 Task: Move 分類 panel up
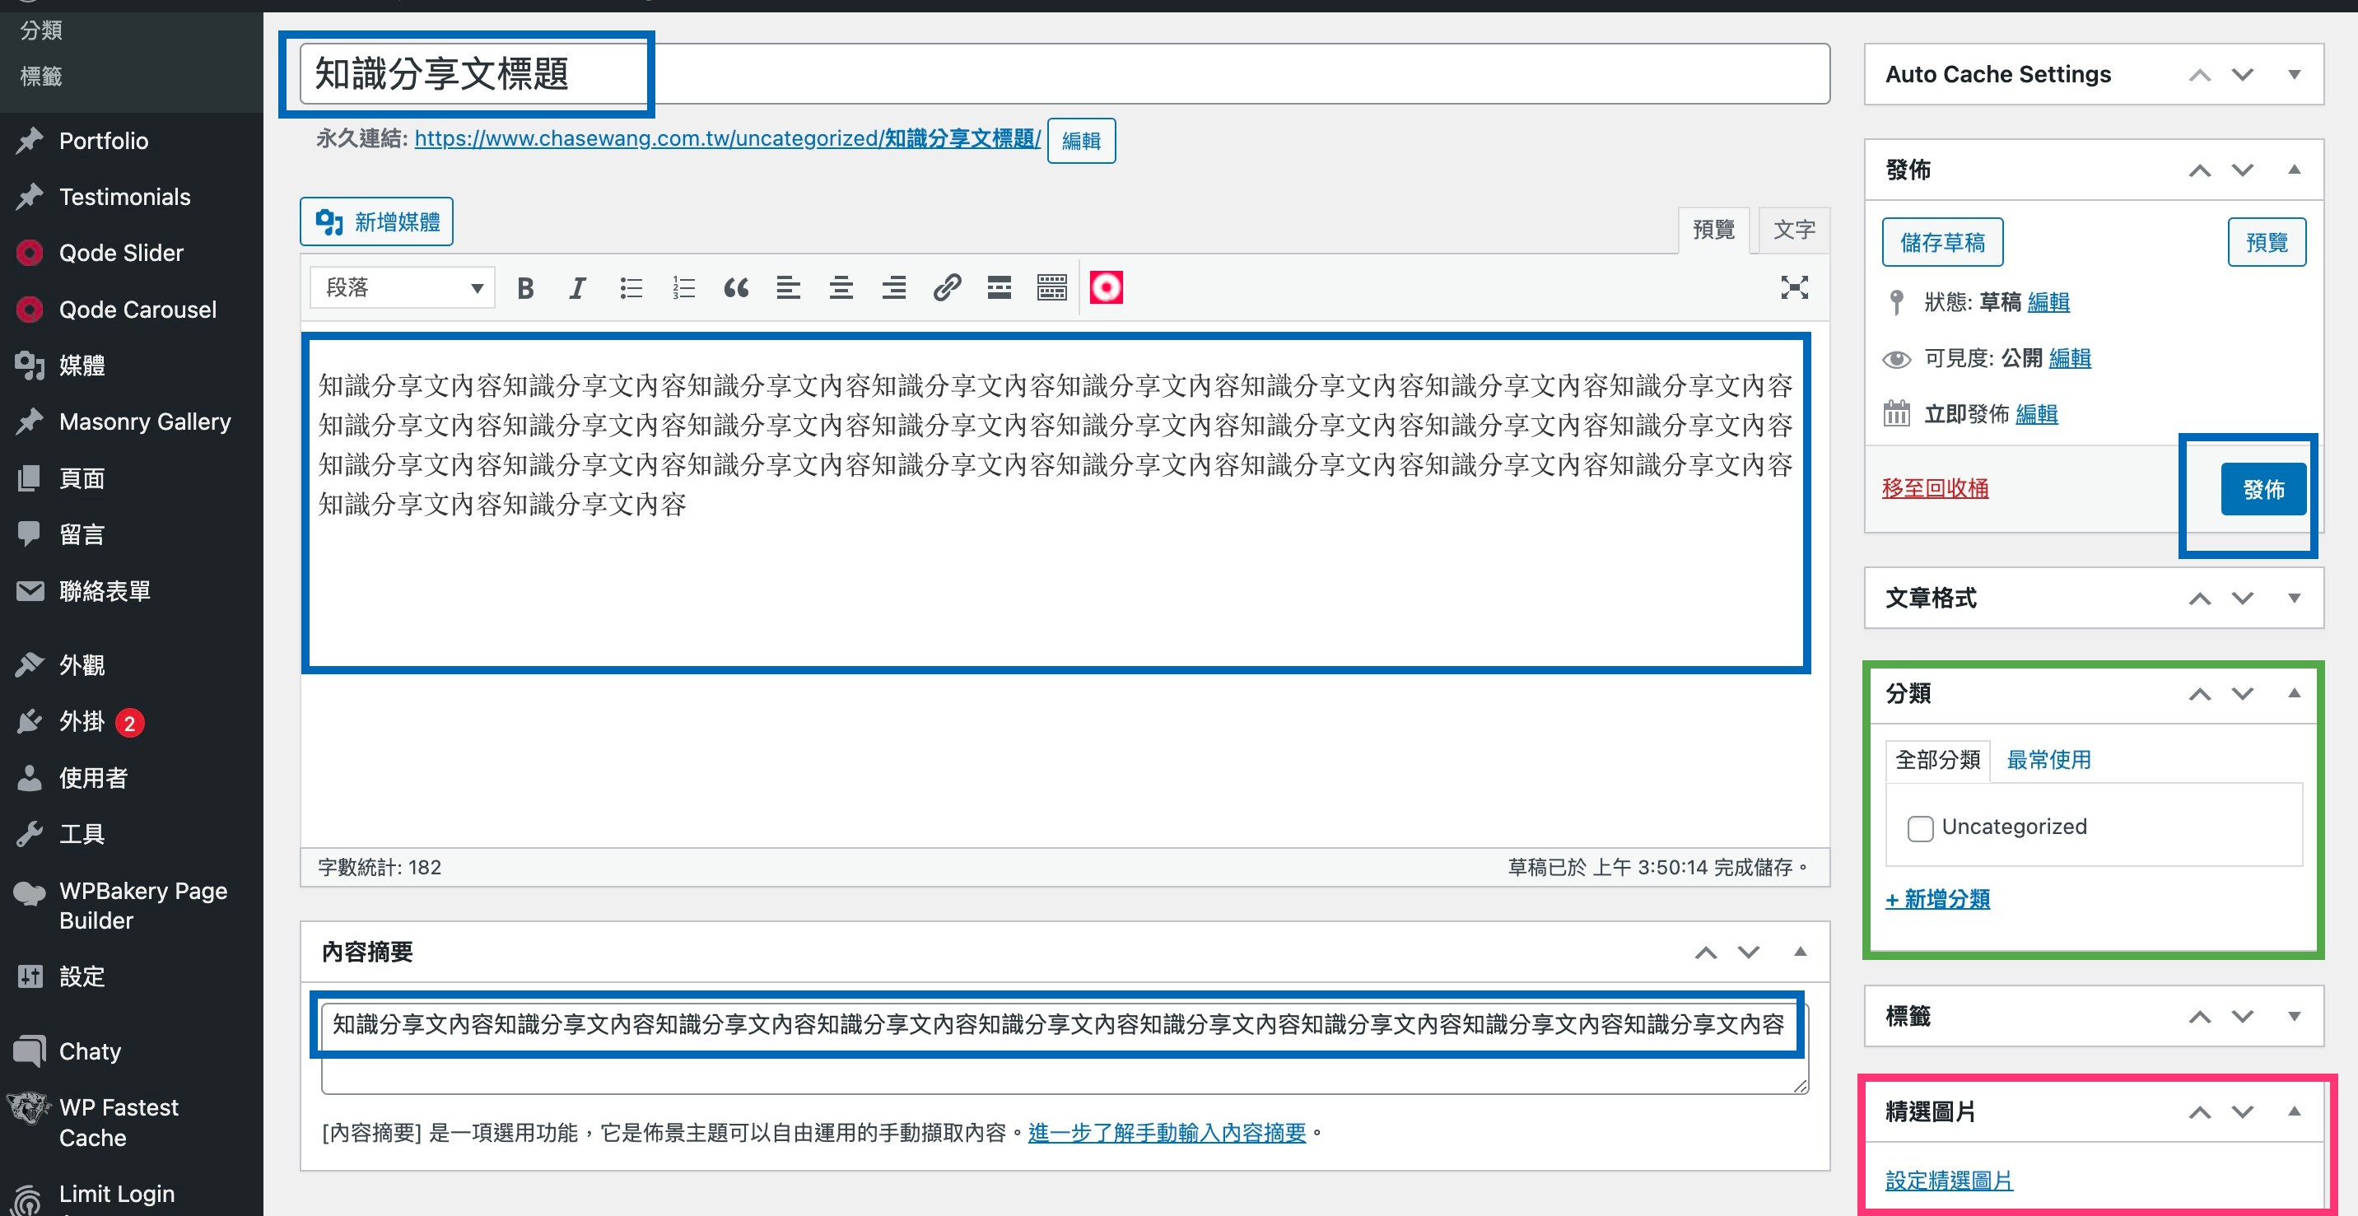(2200, 693)
